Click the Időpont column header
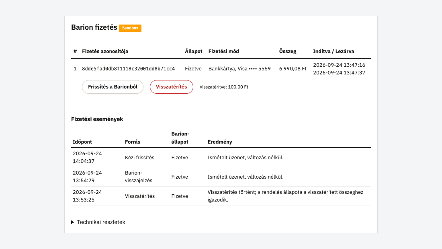 (82, 142)
